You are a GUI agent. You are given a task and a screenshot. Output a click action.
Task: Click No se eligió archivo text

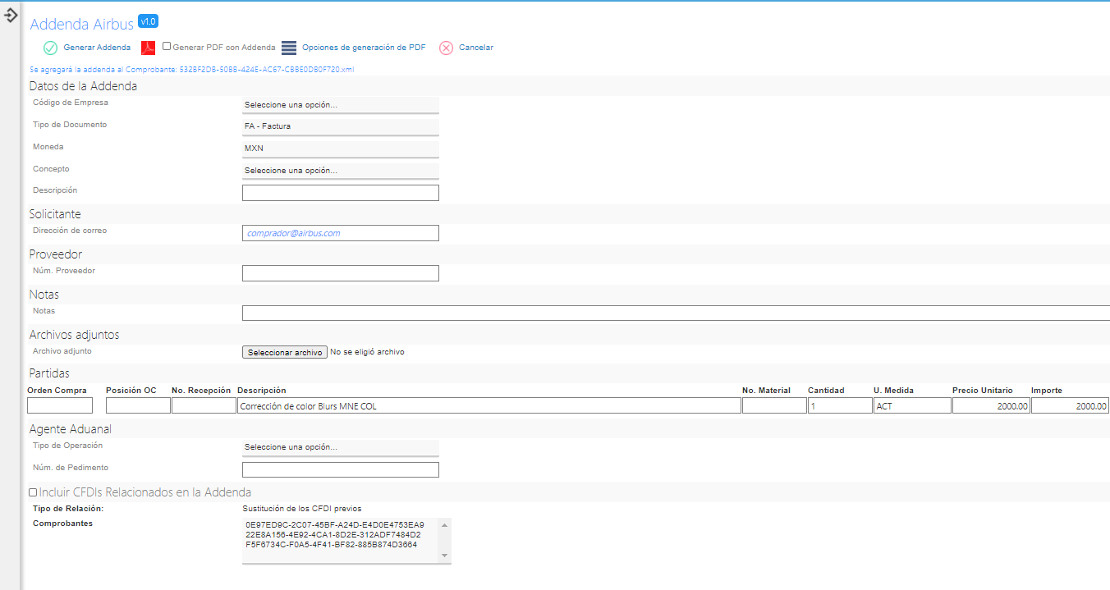click(367, 352)
